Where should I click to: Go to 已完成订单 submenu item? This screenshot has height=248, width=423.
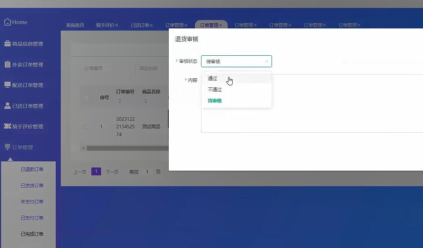(32, 234)
